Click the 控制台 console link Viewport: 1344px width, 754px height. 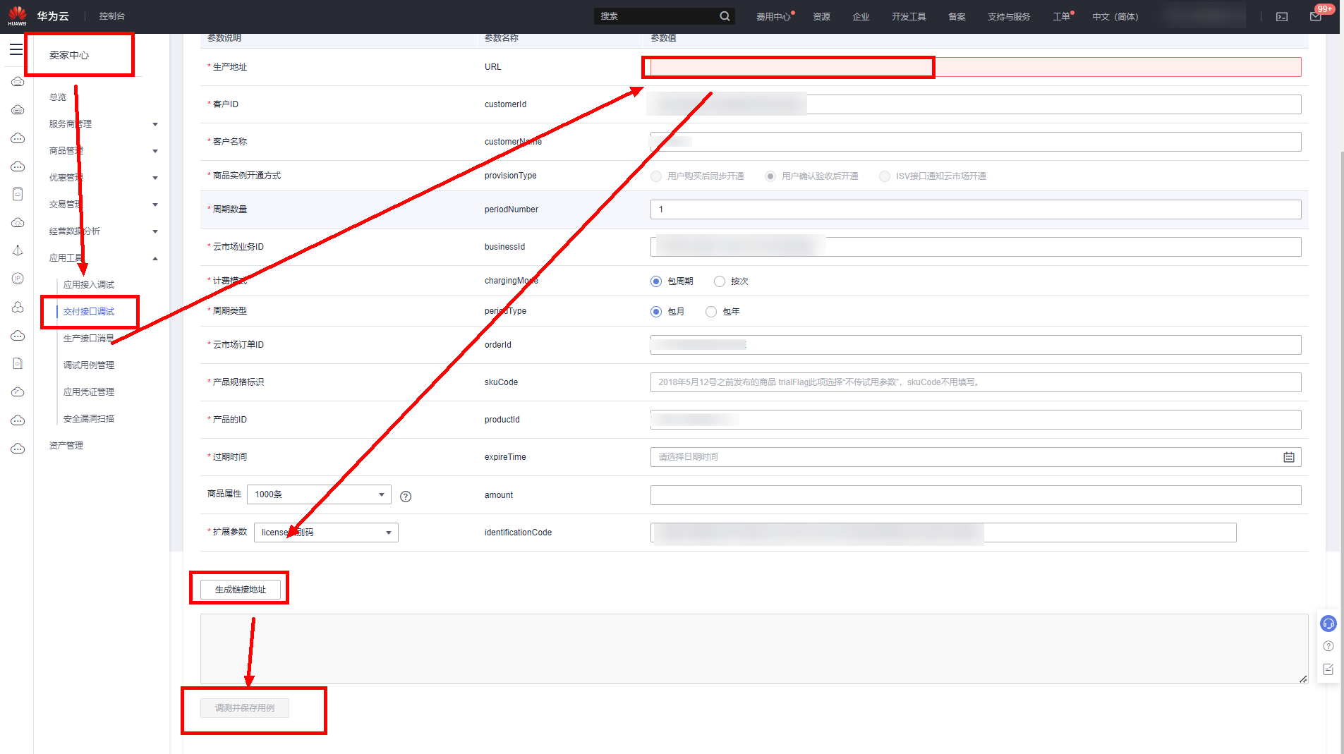point(112,16)
